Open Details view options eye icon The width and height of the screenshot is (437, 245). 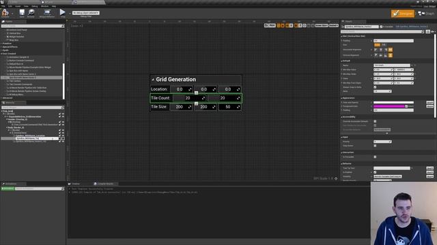click(x=432, y=32)
